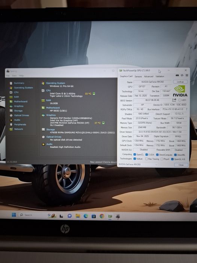Viewport: 197px width, 263px height.
Task: Click the Optical Drives heading in Speccy summary
Action: point(54,137)
